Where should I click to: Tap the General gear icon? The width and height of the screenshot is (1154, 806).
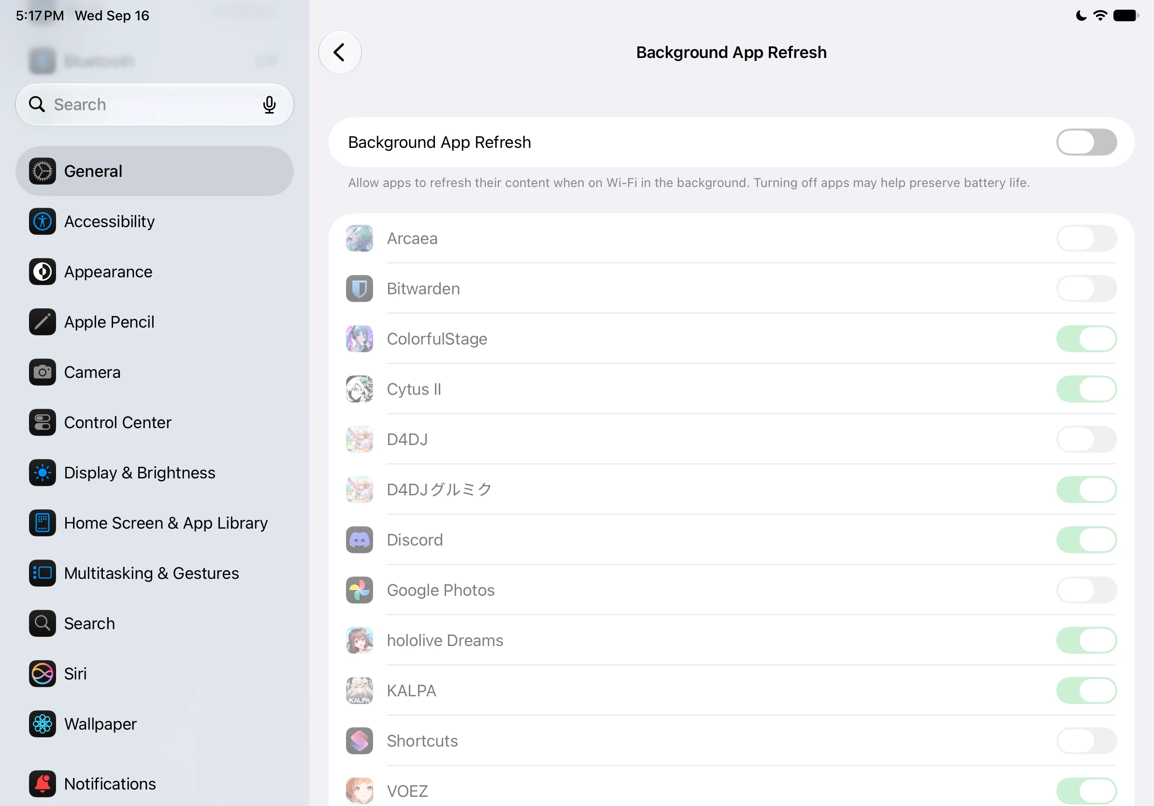coord(42,172)
